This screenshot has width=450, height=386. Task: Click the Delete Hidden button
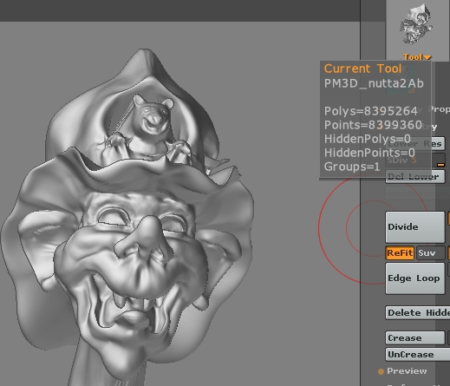pos(418,313)
